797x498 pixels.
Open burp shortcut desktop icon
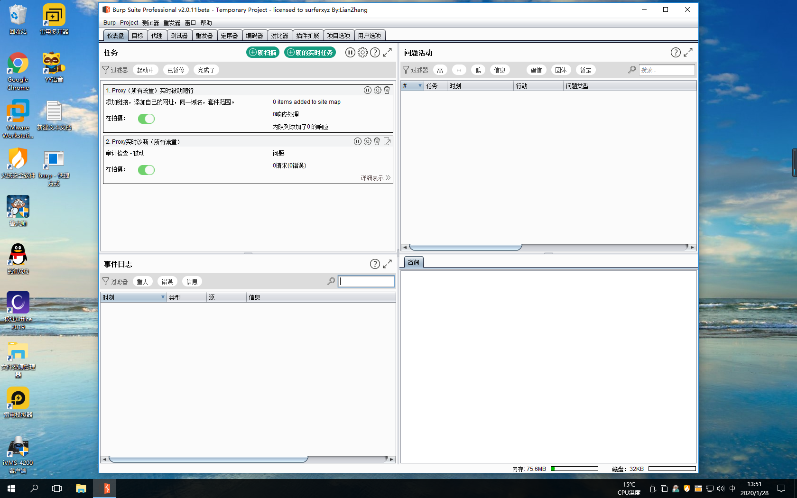pyautogui.click(x=54, y=167)
